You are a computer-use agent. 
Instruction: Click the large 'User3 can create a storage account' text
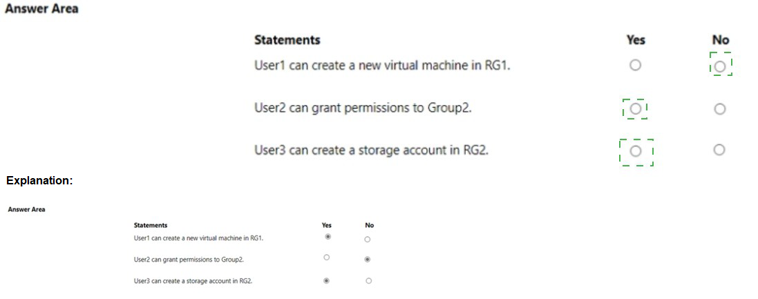(371, 149)
